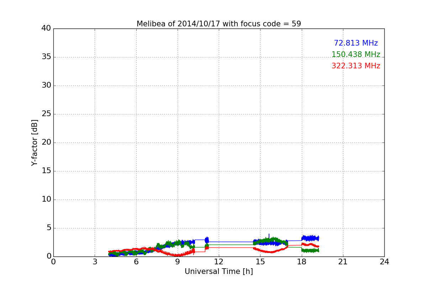Select the green 150.438 MHz legend label

coord(356,55)
